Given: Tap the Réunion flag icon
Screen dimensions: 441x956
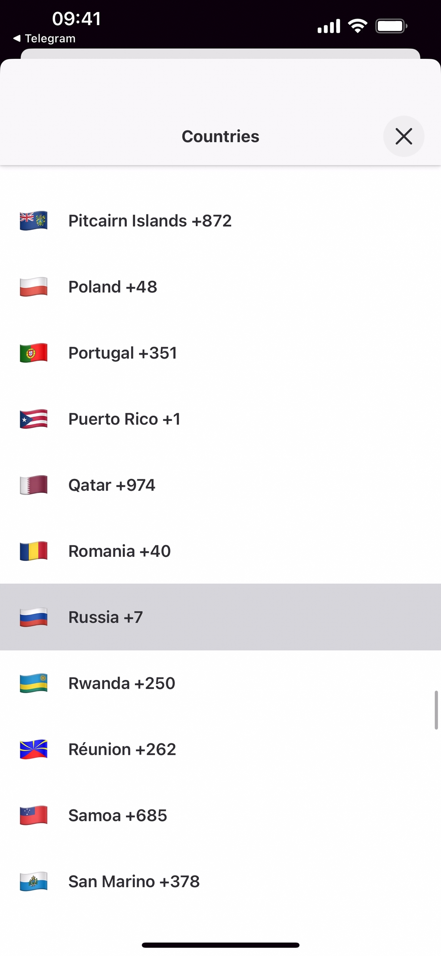Looking at the screenshot, I should tap(34, 749).
